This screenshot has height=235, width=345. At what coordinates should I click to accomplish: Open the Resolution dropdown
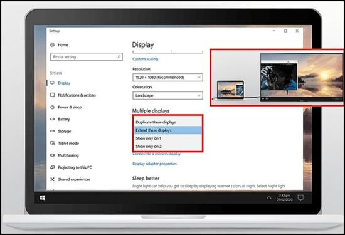pos(167,77)
